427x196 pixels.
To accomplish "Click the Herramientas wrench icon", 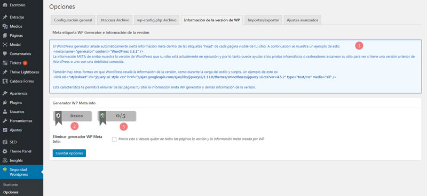I will point(5,121).
